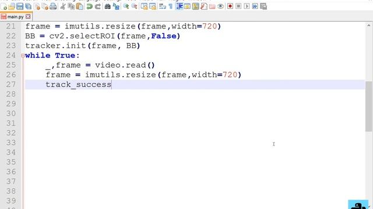Close the current document via toolbar Close icon
The width and height of the screenshot is (373, 209).
coord(37,6)
